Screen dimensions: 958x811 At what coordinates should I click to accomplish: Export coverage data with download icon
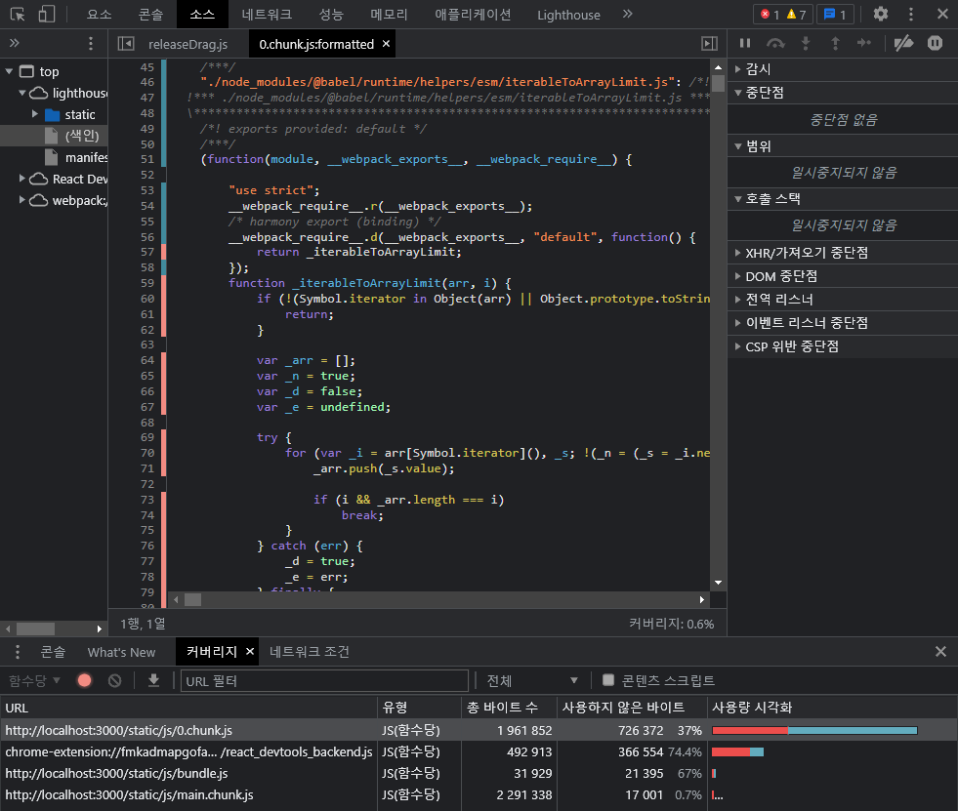click(154, 680)
